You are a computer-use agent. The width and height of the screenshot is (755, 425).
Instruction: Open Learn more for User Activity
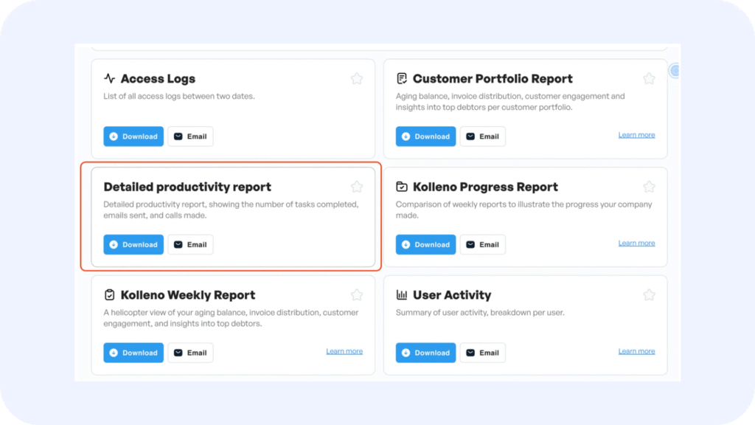pyautogui.click(x=636, y=351)
